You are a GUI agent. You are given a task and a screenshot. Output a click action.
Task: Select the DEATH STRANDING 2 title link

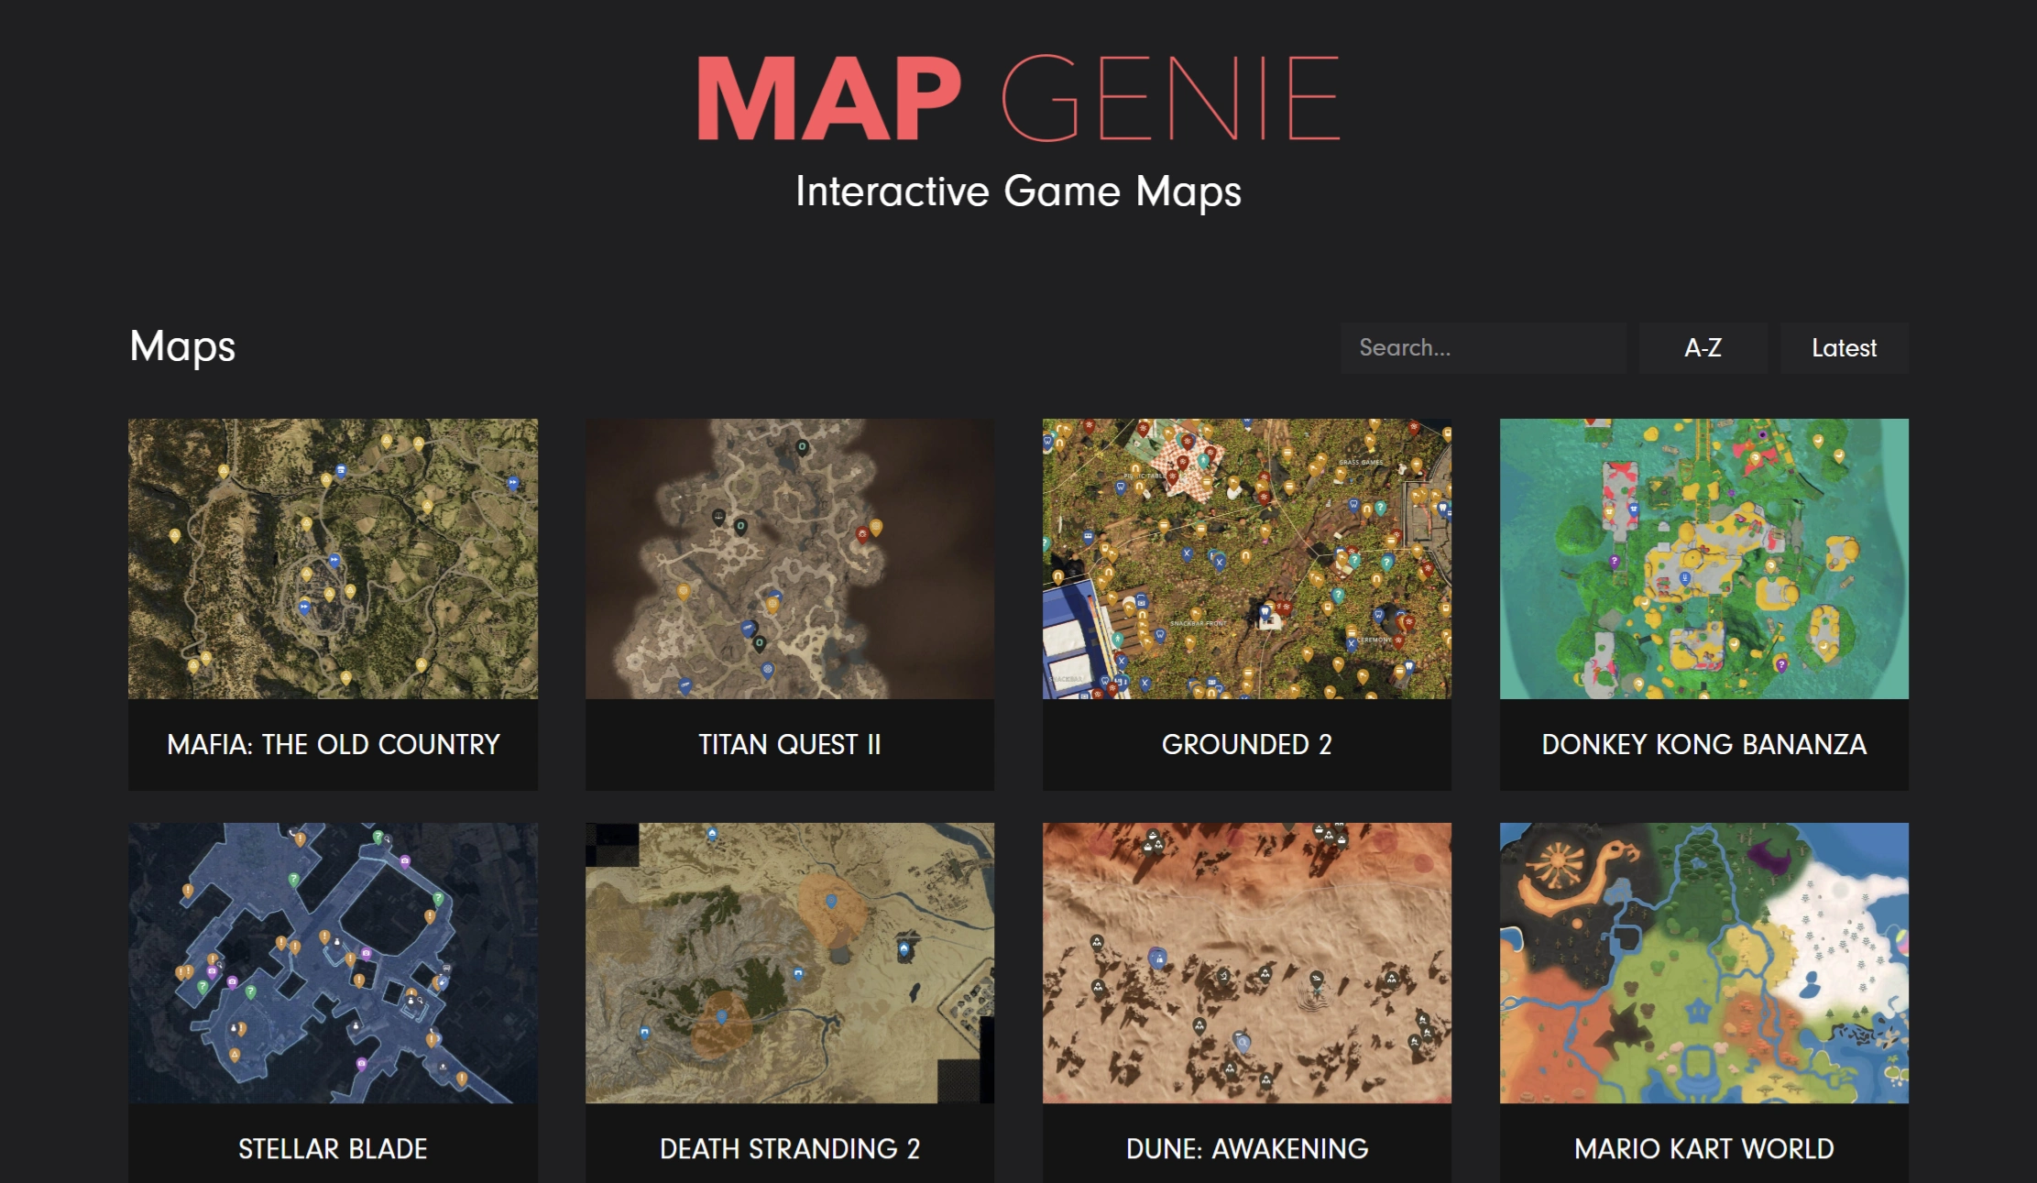pyautogui.click(x=789, y=1148)
